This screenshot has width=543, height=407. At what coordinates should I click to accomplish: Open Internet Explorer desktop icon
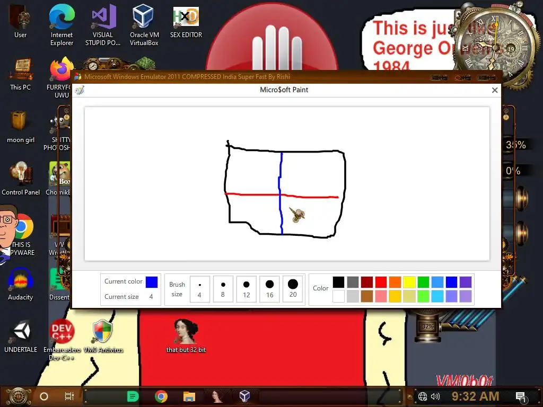click(62, 25)
